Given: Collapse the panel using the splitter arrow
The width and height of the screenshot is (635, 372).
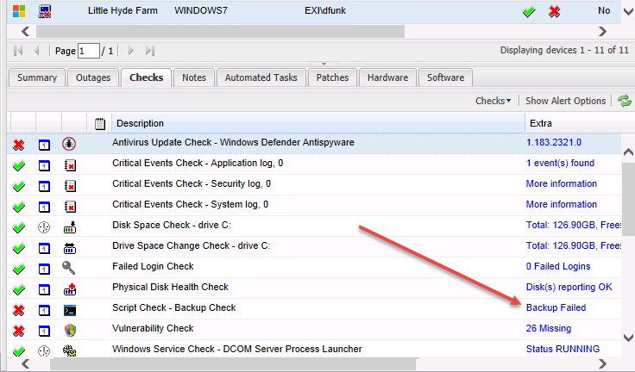Looking at the screenshot, I should pos(324,64).
